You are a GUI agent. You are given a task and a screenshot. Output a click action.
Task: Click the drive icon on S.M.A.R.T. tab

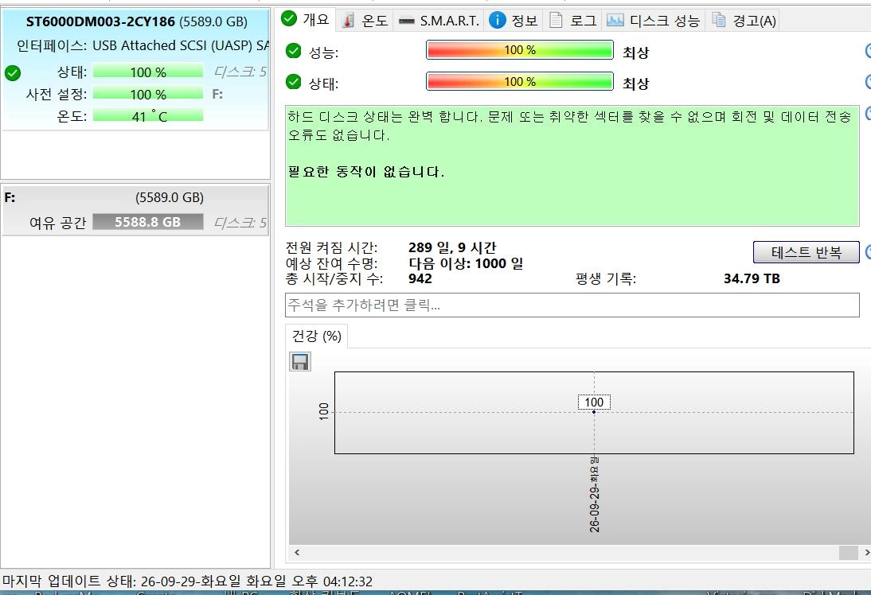tap(407, 21)
